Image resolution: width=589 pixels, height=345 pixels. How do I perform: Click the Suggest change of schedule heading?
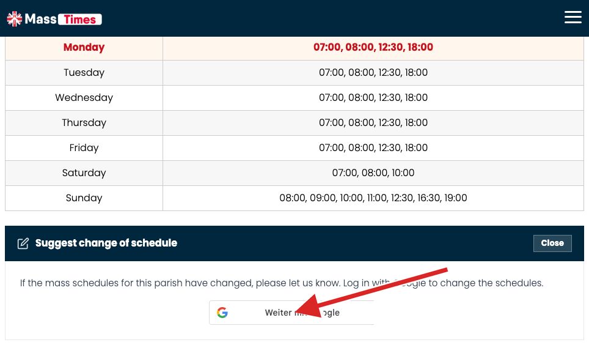[x=106, y=243]
